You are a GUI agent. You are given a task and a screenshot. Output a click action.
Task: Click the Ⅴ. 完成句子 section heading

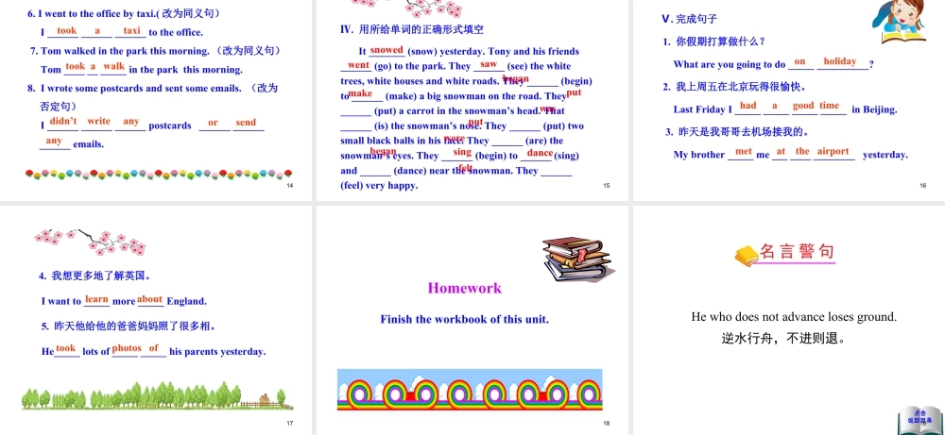(x=690, y=19)
